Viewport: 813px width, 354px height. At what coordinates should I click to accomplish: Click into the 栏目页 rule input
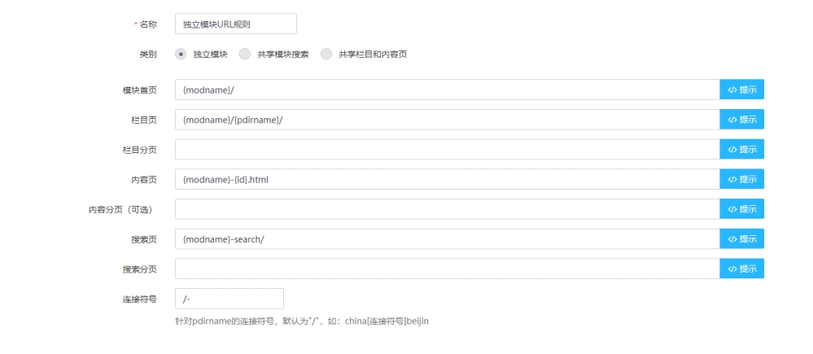click(446, 120)
